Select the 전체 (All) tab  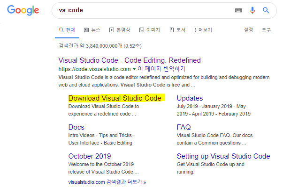click(x=67, y=30)
